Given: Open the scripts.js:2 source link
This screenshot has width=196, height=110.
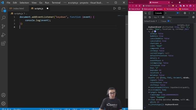Looking at the screenshot, I should click(183, 25).
